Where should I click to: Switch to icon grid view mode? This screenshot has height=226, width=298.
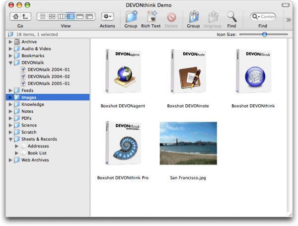[x=52, y=16]
